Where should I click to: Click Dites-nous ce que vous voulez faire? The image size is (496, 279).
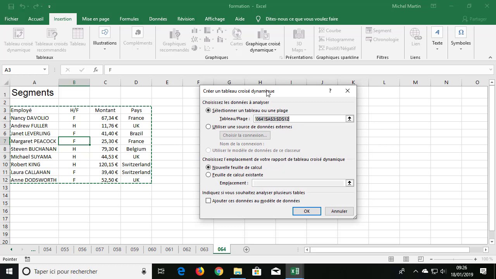point(301,19)
